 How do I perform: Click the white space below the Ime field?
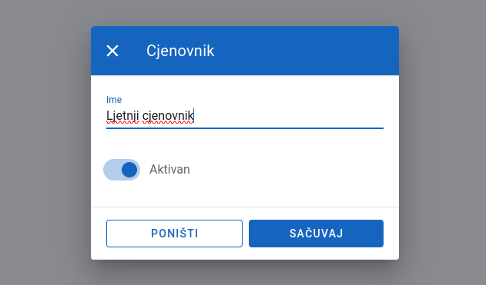(x=245, y=142)
